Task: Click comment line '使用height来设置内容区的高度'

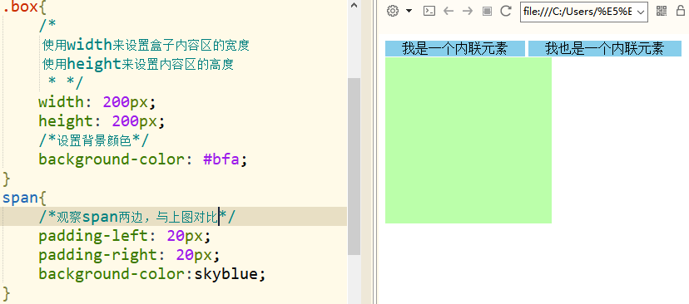Action: tap(138, 65)
